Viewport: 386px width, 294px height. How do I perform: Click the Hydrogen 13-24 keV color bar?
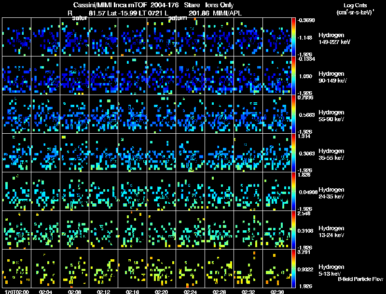(x=293, y=230)
